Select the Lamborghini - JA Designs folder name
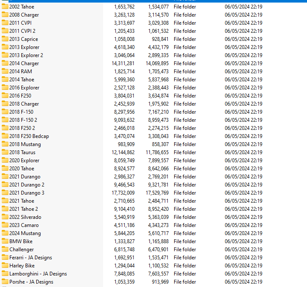The image size is (307, 287). (38, 274)
